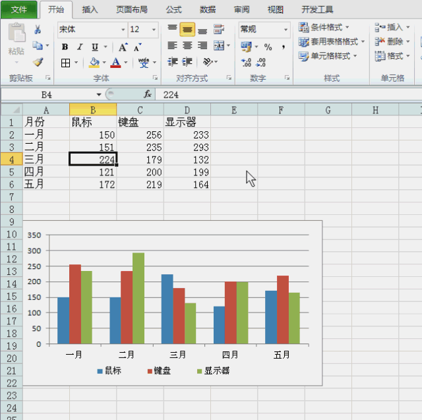Click the cell borders icon
The image size is (422, 420).
coord(65,63)
